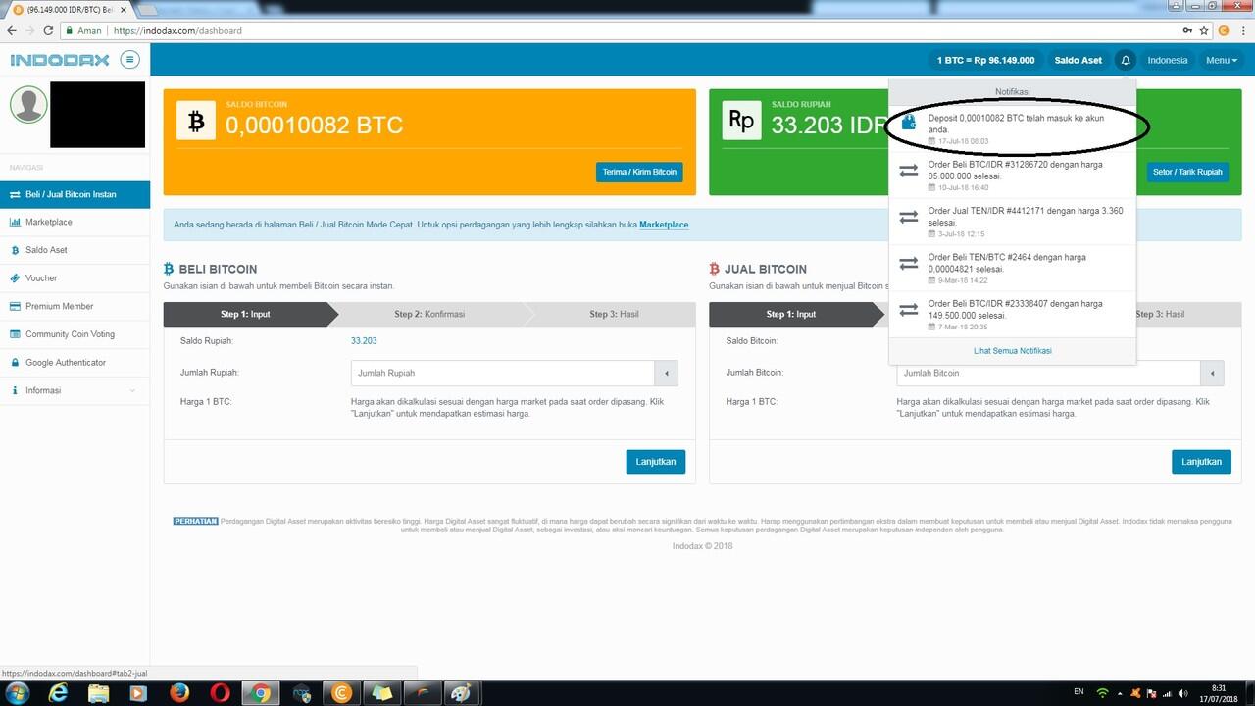Click the INDODAX logo
This screenshot has height=706, width=1255.
pos(61,60)
